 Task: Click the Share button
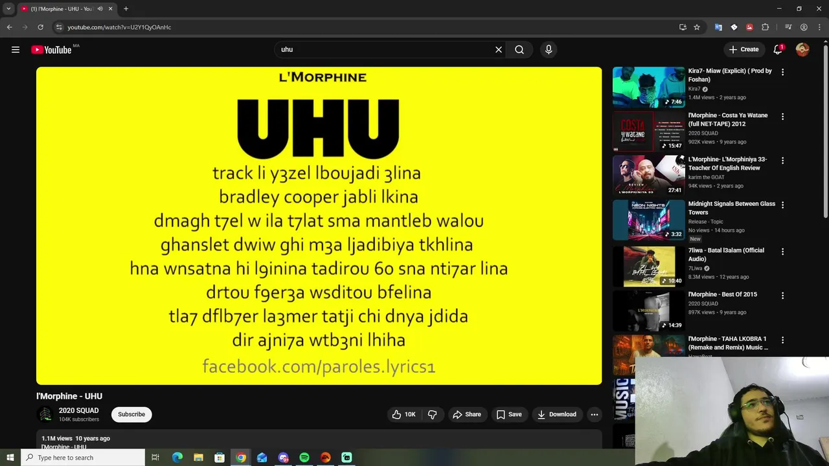(467, 414)
